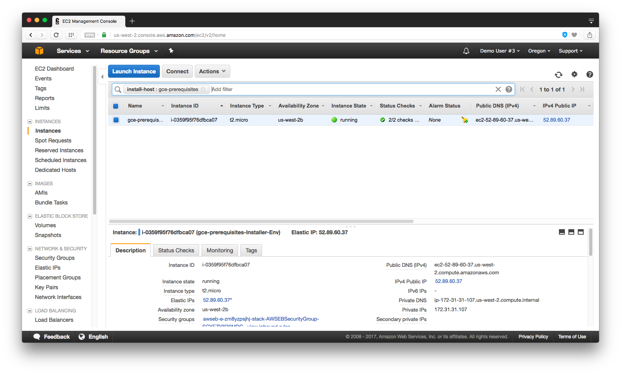Open EC2 Dashboard in sidebar
The width and height of the screenshot is (621, 374).
pyautogui.click(x=54, y=69)
